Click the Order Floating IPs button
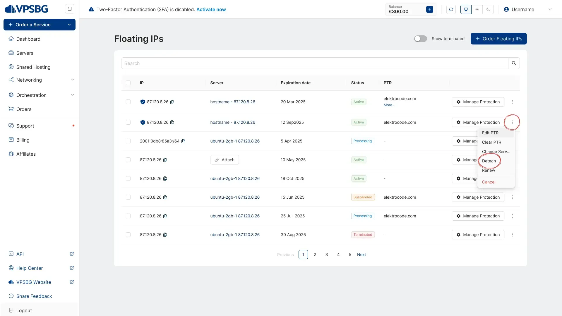 coord(498,39)
